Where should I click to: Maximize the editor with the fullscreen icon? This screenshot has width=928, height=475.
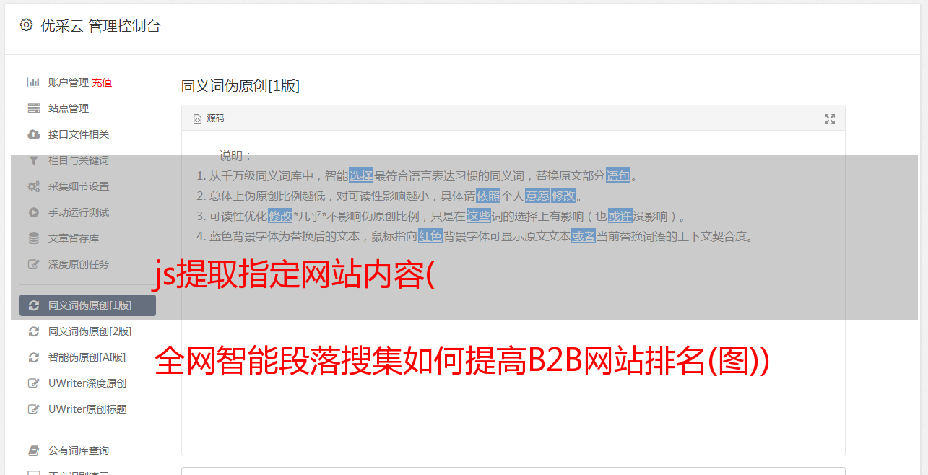tap(830, 119)
